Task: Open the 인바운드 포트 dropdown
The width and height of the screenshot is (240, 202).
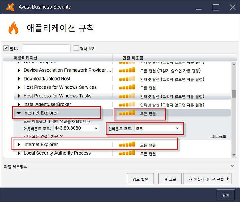Action: click(158, 128)
